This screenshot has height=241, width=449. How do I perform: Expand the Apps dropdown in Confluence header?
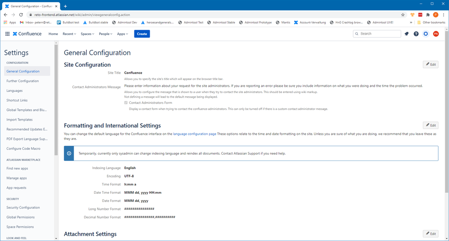click(122, 34)
